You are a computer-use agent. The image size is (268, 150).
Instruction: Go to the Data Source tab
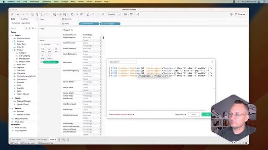(15, 140)
